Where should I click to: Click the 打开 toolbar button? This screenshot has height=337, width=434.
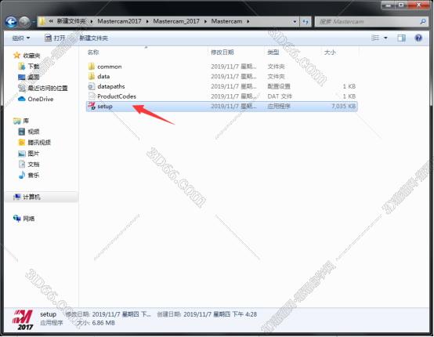tap(55, 38)
